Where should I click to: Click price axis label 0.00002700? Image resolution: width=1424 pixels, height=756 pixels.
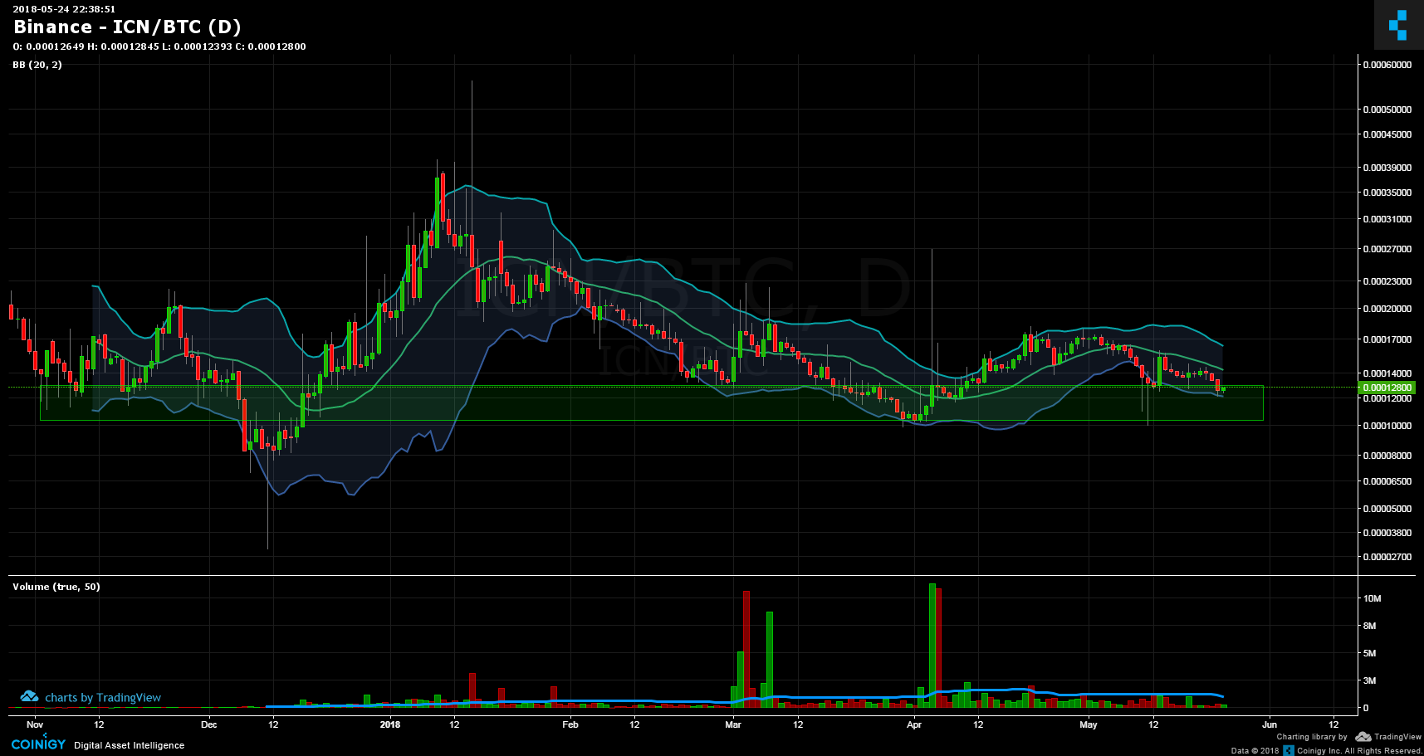1387,557
